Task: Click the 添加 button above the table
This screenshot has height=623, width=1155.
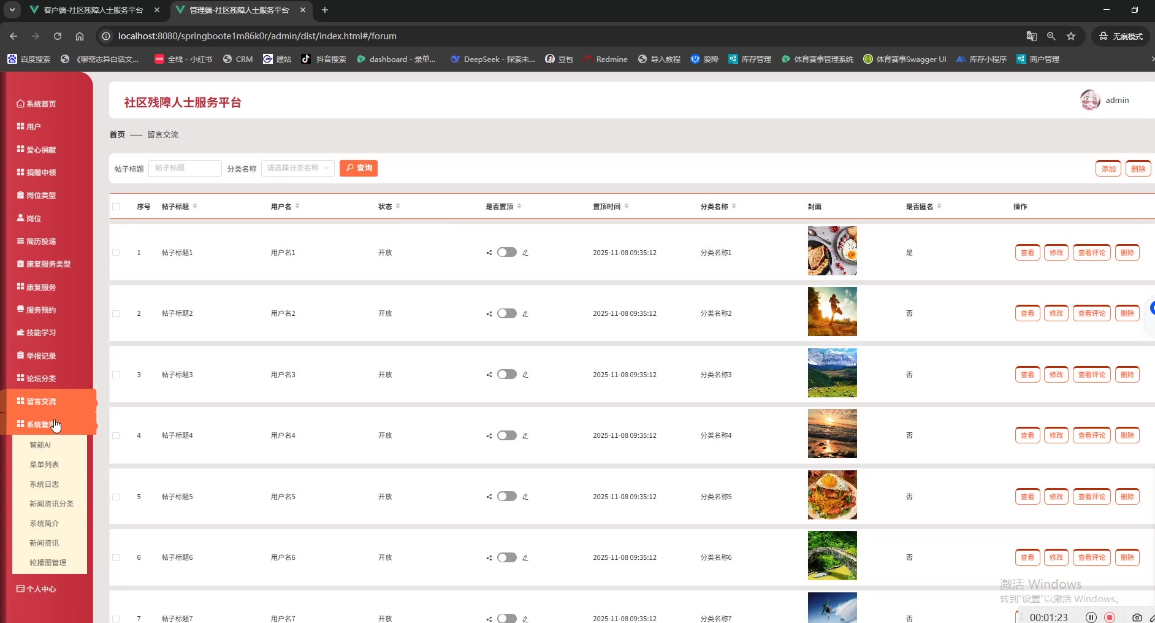Action: click(x=1108, y=169)
